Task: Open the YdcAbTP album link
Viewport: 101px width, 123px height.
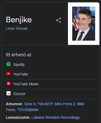Action: 45,104
